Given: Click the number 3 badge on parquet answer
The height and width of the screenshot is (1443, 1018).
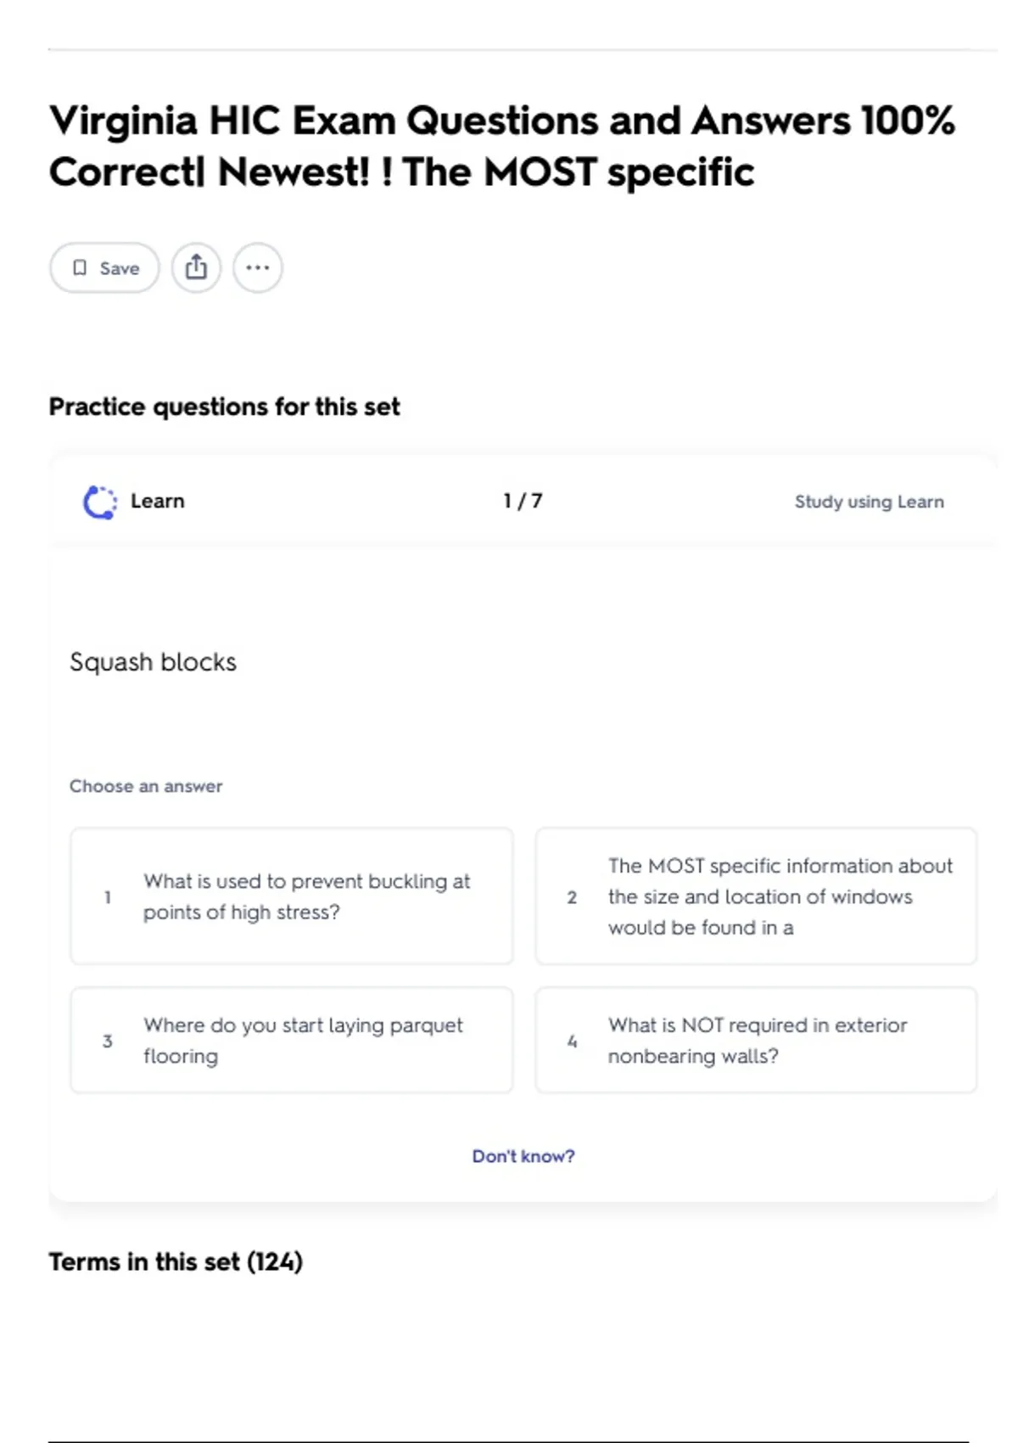Looking at the screenshot, I should click(x=108, y=1041).
